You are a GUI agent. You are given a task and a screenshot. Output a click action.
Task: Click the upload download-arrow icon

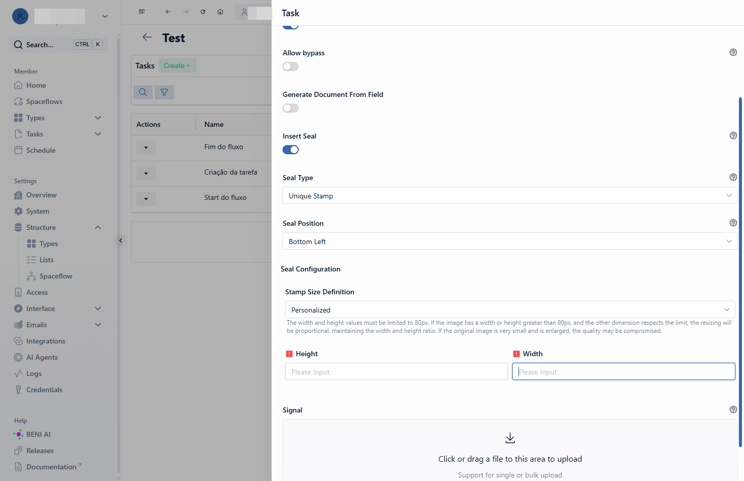[510, 438]
